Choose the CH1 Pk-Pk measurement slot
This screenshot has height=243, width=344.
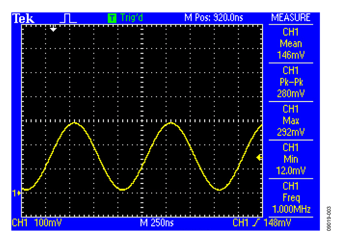[x=291, y=82]
